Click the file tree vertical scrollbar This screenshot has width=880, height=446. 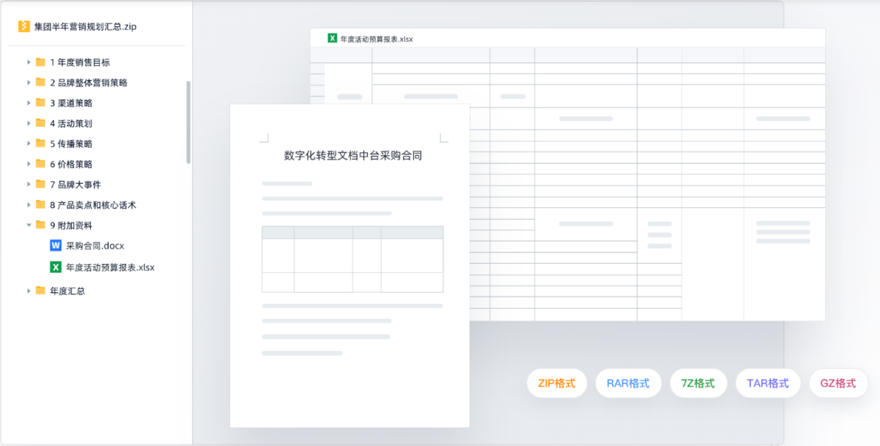click(188, 122)
